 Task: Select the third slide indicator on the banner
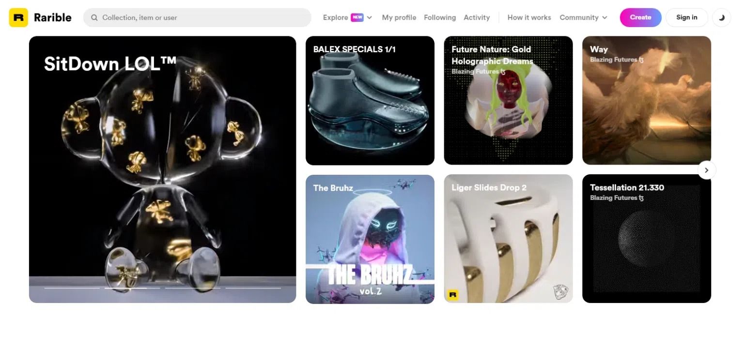(x=193, y=288)
